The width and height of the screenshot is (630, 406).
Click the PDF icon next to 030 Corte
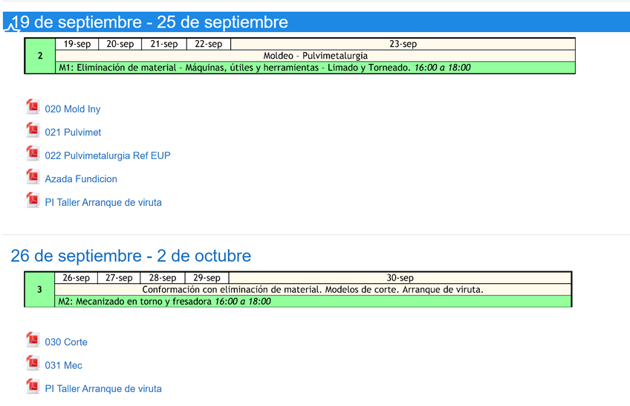33,341
